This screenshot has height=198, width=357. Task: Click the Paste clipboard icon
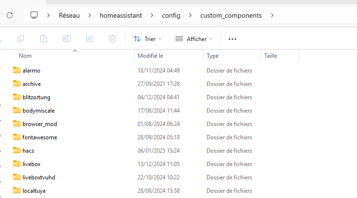point(44,39)
